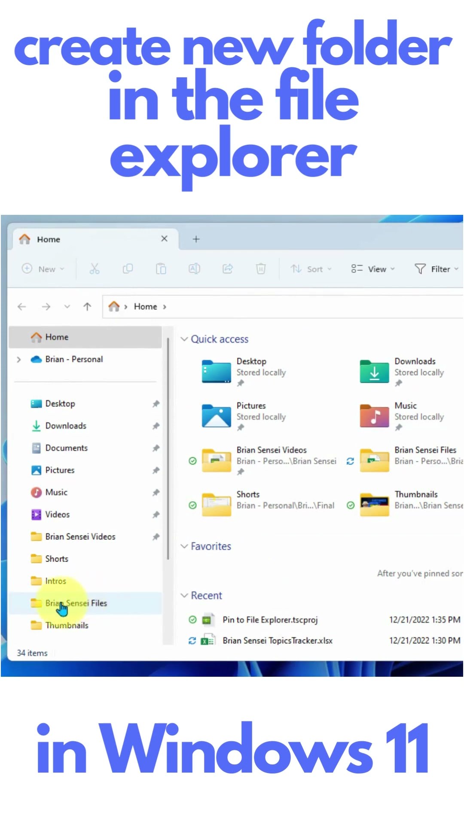Open the View dropdown
The height and width of the screenshot is (825, 464).
[373, 269]
